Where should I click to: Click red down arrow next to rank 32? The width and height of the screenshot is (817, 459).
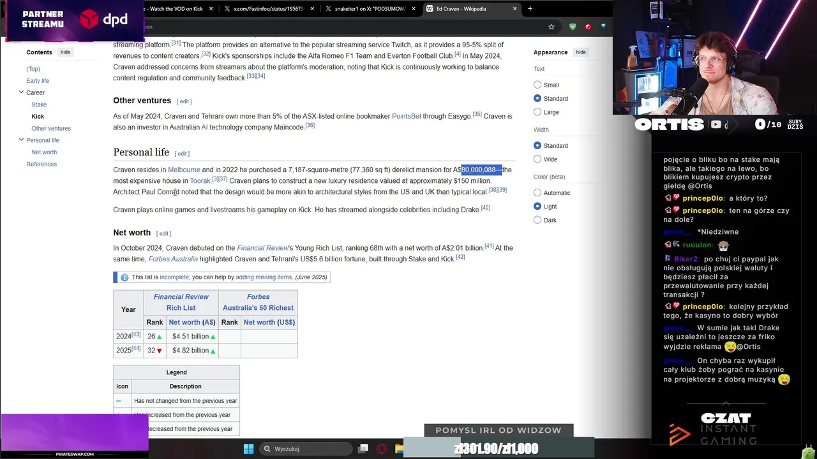pyautogui.click(x=159, y=351)
